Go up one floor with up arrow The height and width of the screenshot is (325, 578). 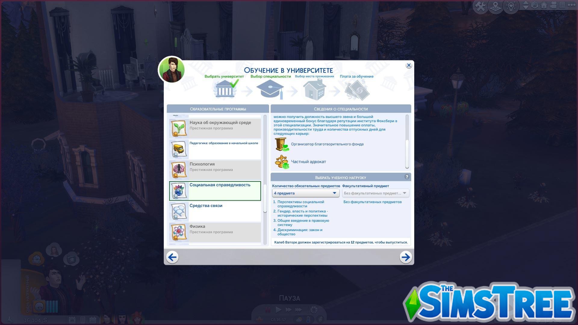pyautogui.click(x=526, y=3)
